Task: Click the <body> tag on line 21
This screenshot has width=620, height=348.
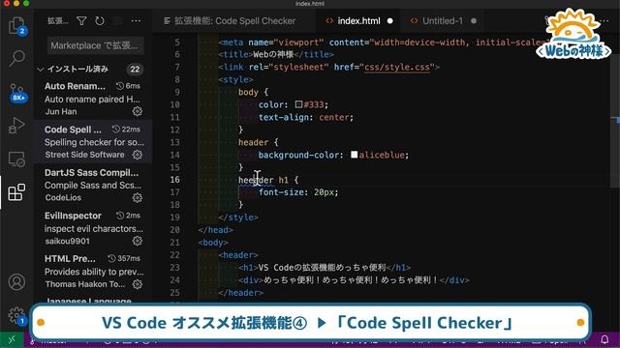Action: tap(213, 243)
